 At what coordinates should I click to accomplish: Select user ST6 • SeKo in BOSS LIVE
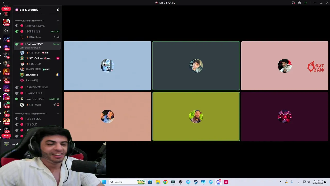point(40,37)
